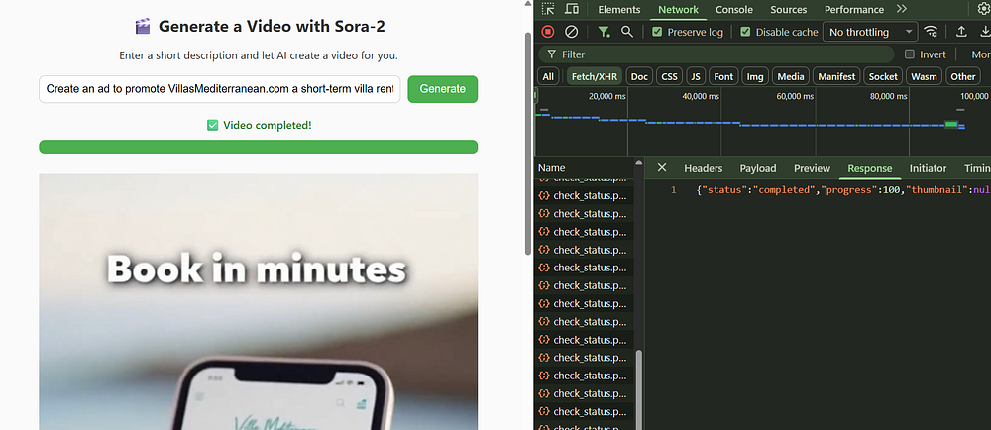
Task: Filter requests by Img type
Action: click(x=755, y=76)
